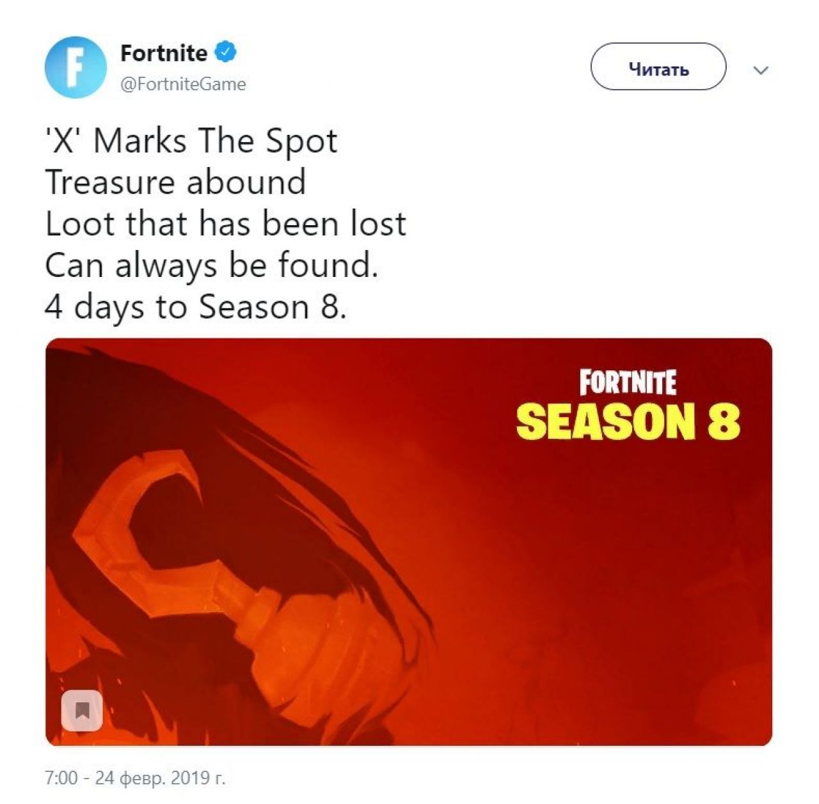Click the line "Can always be found."
This screenshot has height=804, width=819.
212,265
